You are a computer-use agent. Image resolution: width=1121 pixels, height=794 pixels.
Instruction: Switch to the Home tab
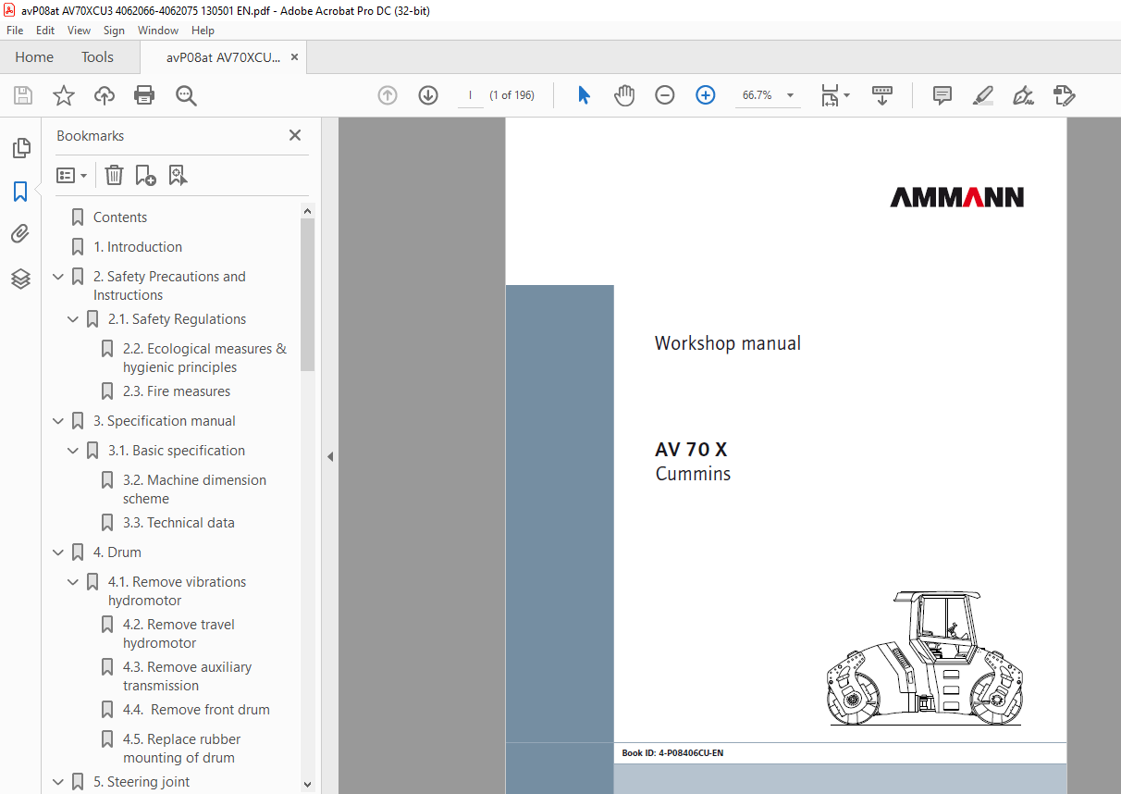(34, 57)
